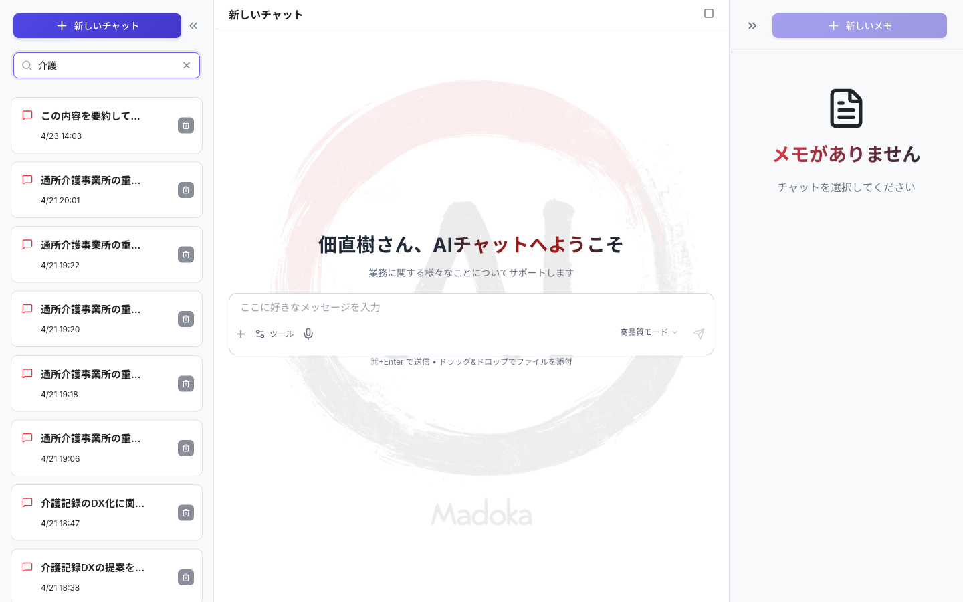Click the search field containing 介護
963x602 pixels.
point(106,65)
